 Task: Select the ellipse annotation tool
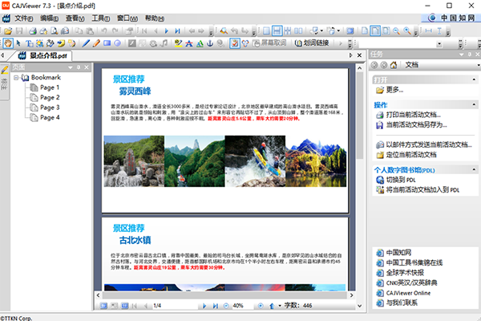tap(118, 43)
